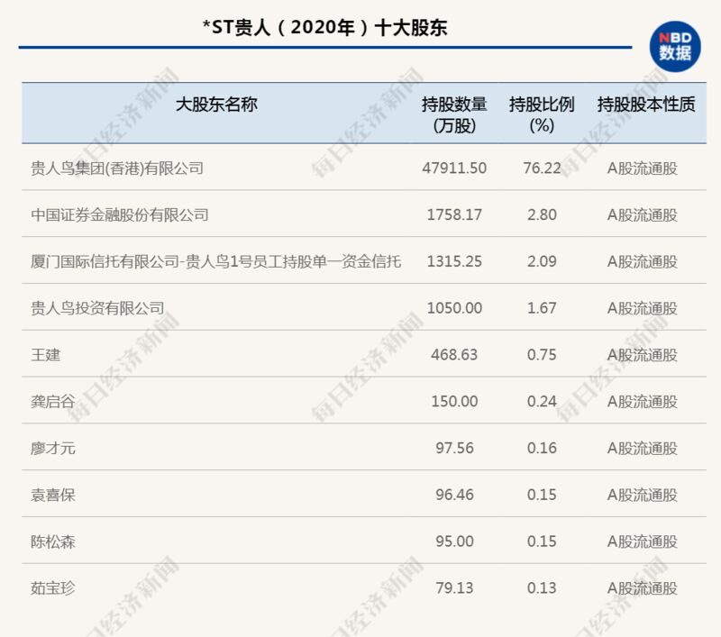
Task: Select the share count 96.46
Action: click(454, 495)
